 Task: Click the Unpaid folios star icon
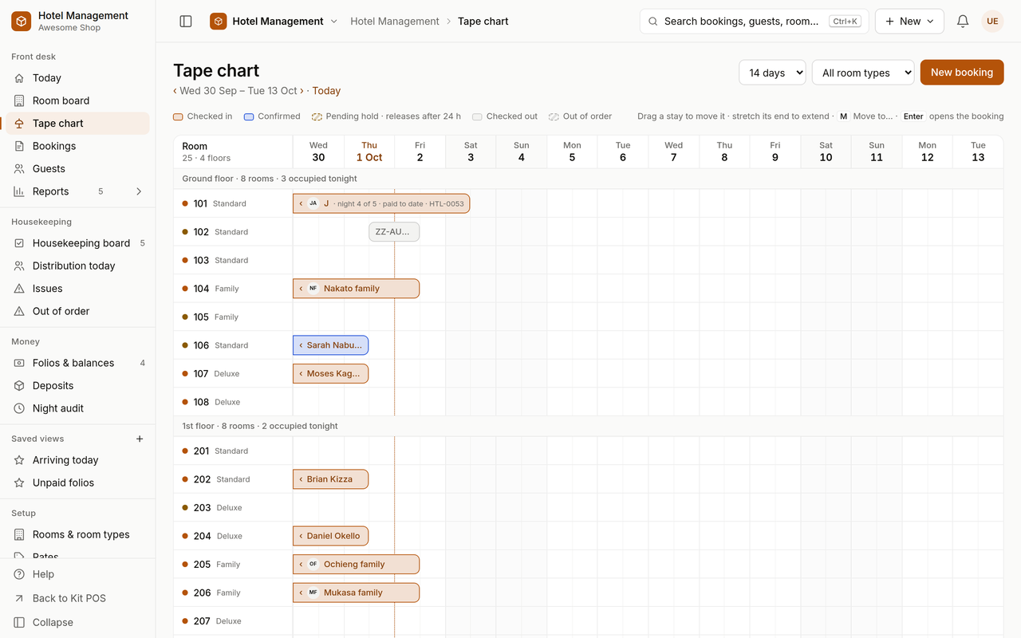[x=19, y=482]
